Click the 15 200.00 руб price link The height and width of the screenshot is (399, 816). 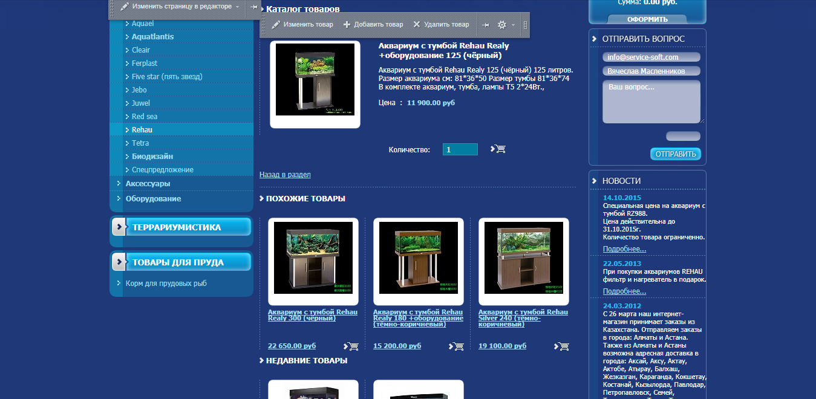point(397,346)
